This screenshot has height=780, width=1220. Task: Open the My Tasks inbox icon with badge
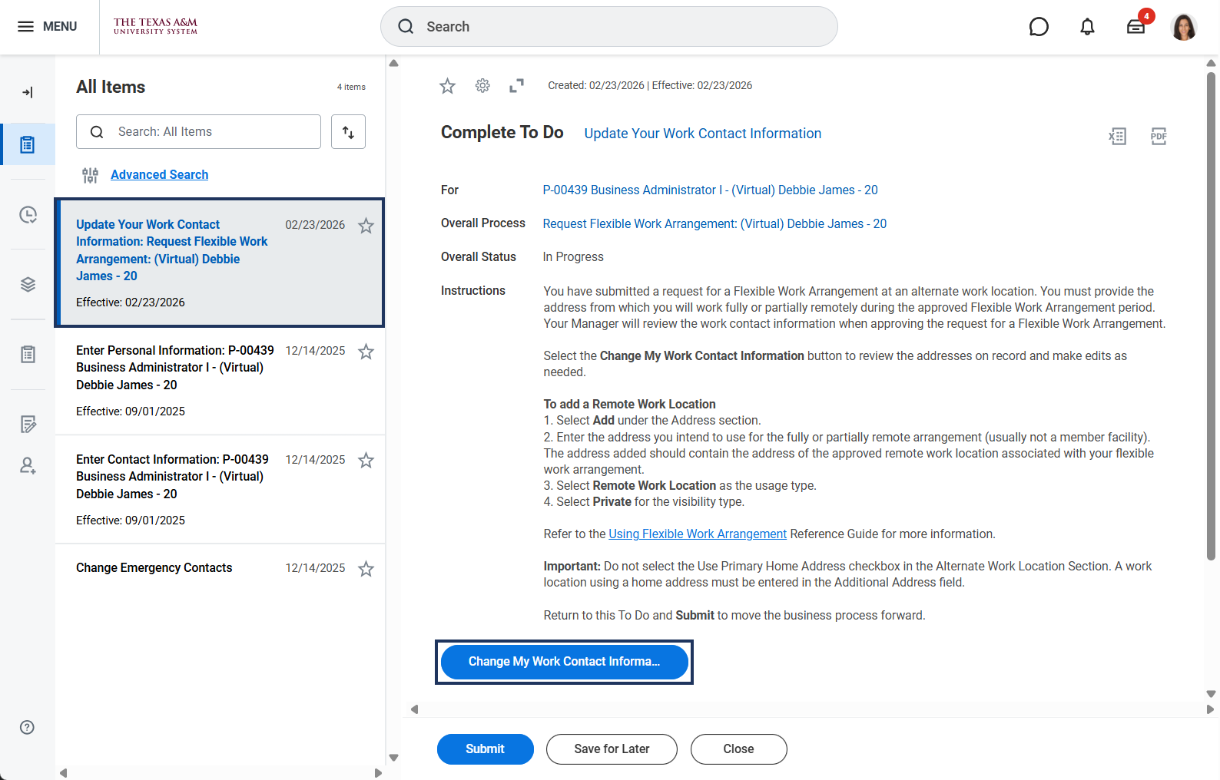click(x=1136, y=27)
